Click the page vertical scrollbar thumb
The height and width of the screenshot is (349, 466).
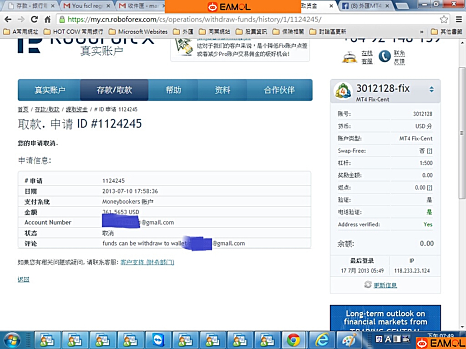tap(461, 133)
